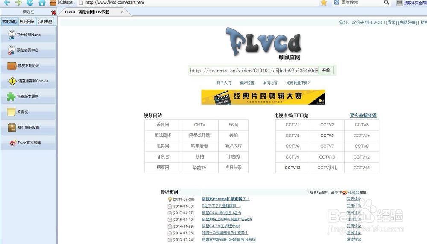The image size is (427, 244).
Task: Open CCTV10 live channel
Action: click(x=327, y=157)
